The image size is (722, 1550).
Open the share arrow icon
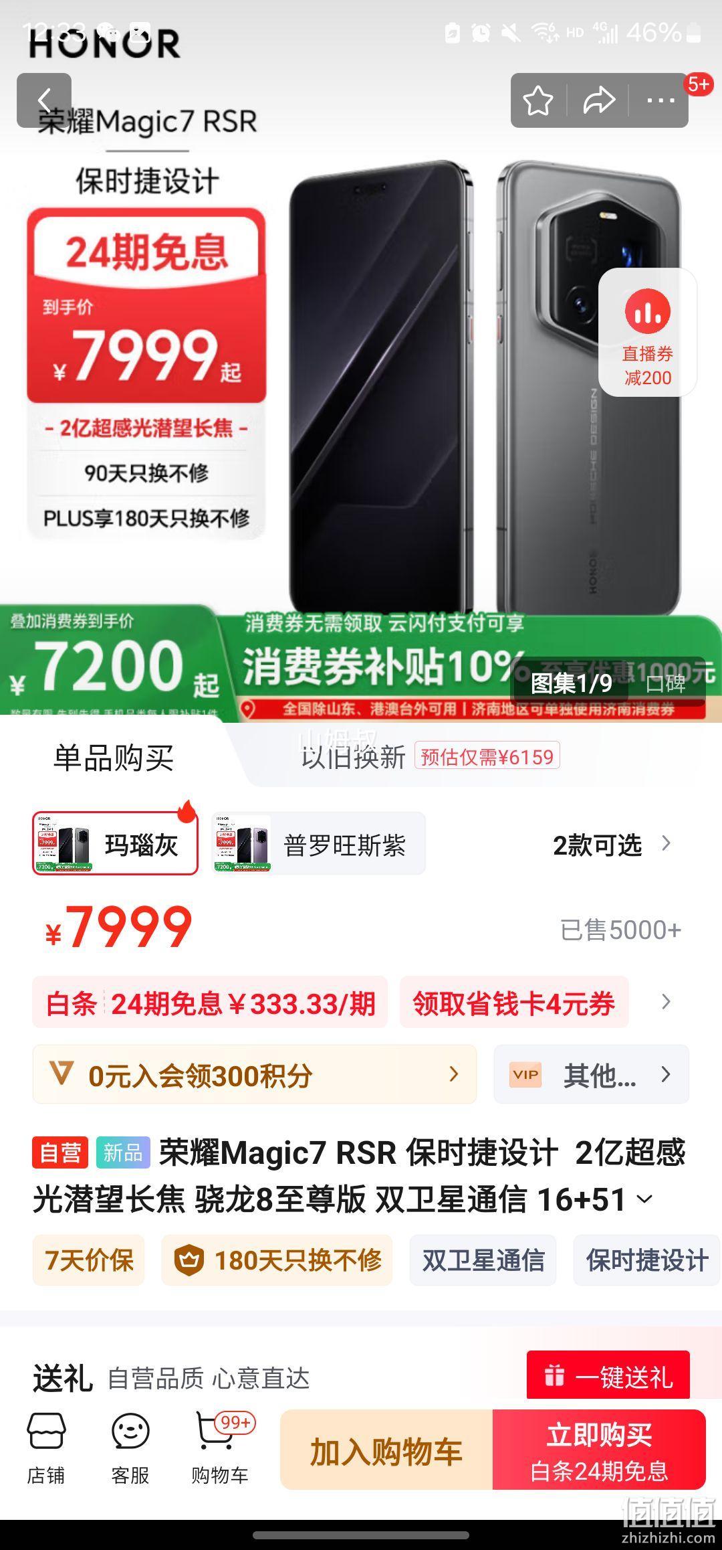point(598,101)
